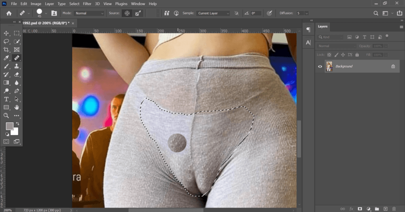The image size is (405, 212).
Task: Select the Move tool
Action: coord(6,33)
